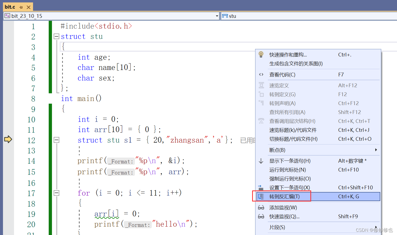Click the '&i' argument in printf
397x235 pixels.
(173, 160)
